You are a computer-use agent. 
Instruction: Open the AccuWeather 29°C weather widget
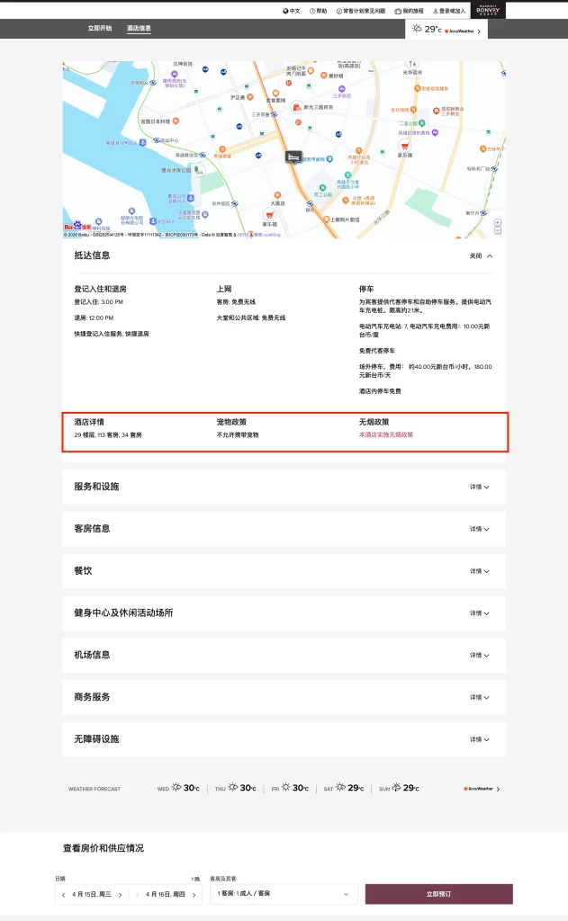tap(446, 30)
